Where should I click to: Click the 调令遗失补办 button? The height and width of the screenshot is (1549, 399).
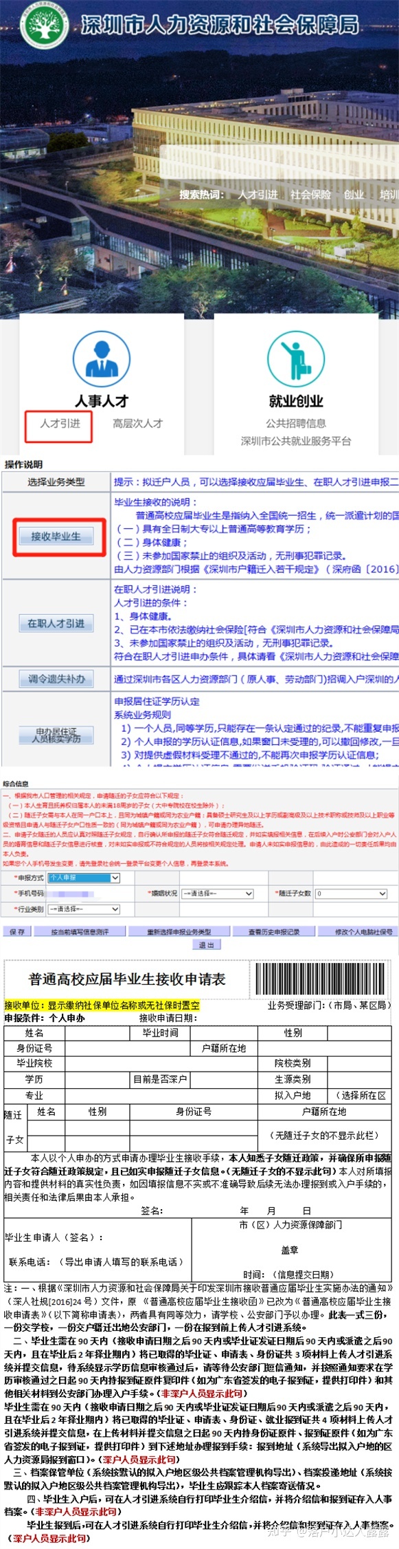[56, 679]
